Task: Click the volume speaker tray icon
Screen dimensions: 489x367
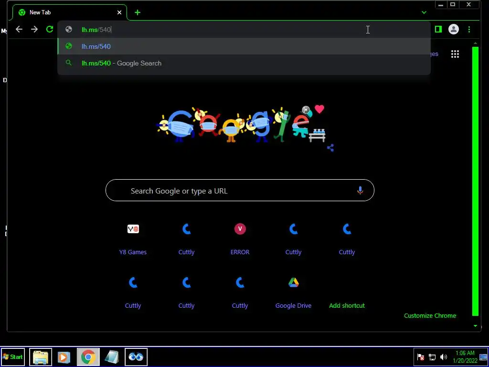Action: pyautogui.click(x=443, y=357)
